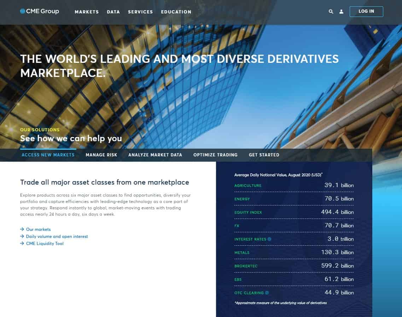
Task: Open the Markets navigation menu
Action: click(x=87, y=12)
